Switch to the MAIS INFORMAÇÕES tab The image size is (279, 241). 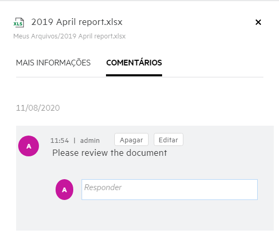click(x=53, y=63)
